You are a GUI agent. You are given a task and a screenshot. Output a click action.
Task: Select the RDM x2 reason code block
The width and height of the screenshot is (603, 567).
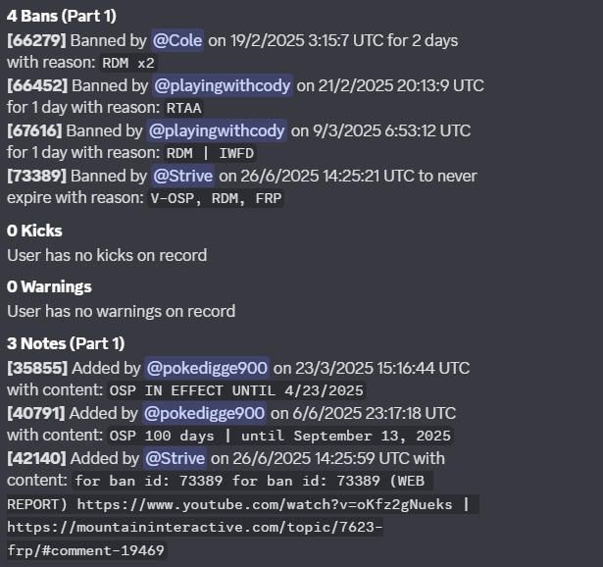[x=128, y=63]
